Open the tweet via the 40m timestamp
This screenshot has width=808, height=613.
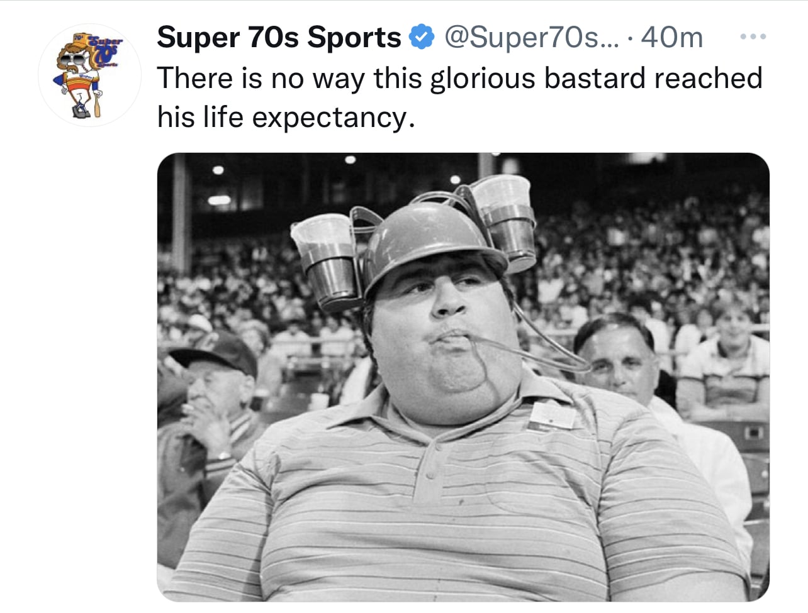point(671,37)
